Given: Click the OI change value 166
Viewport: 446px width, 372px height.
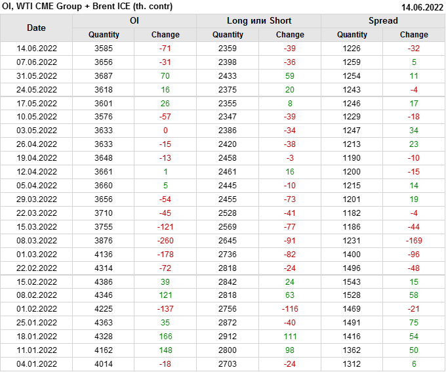Looking at the screenshot, I should [165, 337].
